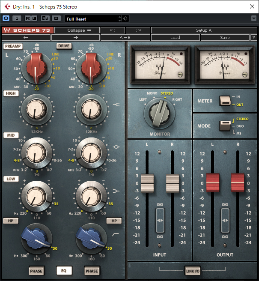
Task: Click the Write automation W button
Action: (34, 18)
